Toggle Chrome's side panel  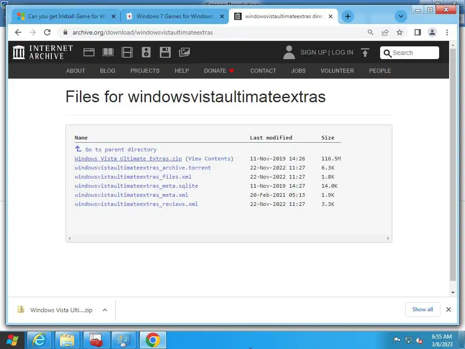click(418, 32)
